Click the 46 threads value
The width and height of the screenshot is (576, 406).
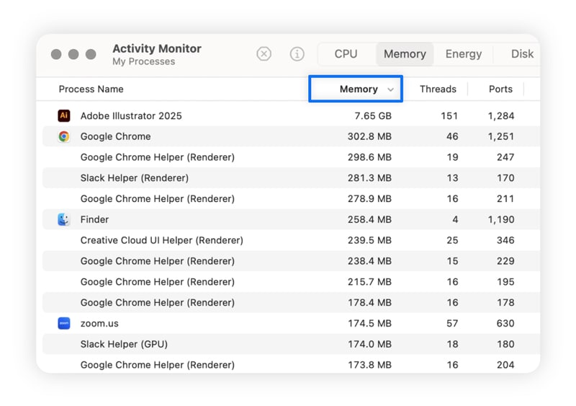(452, 136)
